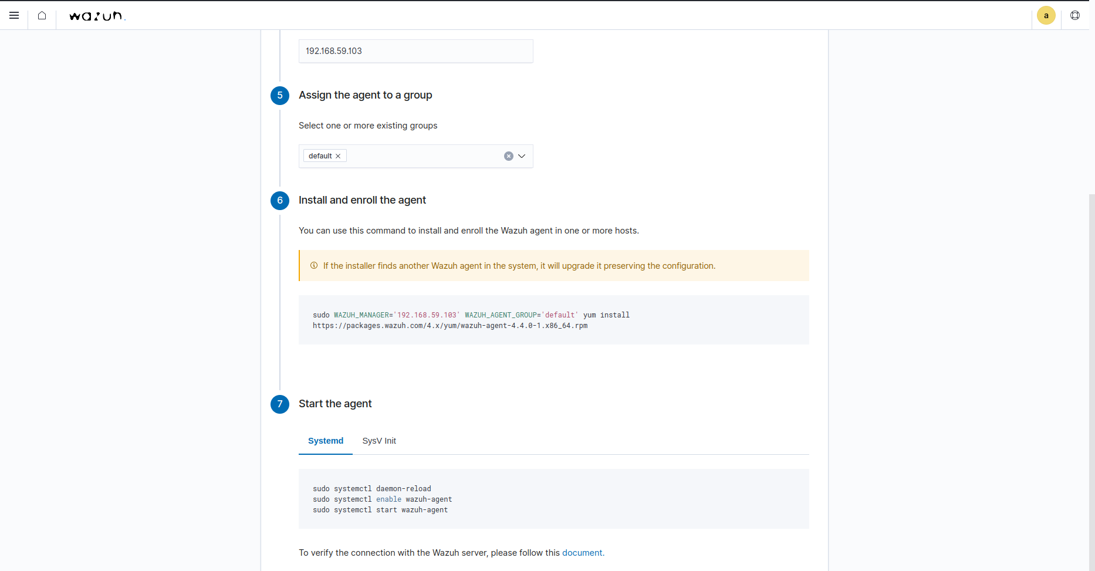
Task: Click the home icon in the header
Action: (x=42, y=16)
